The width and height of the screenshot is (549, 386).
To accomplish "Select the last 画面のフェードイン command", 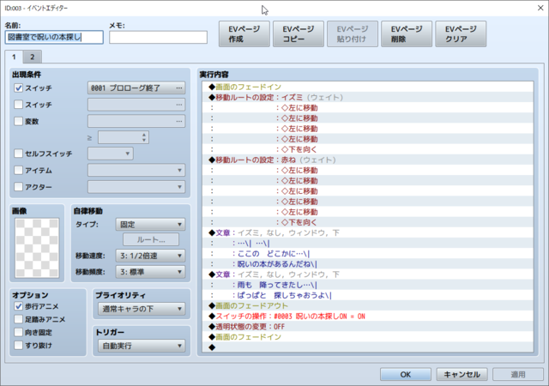I will click(x=368, y=336).
